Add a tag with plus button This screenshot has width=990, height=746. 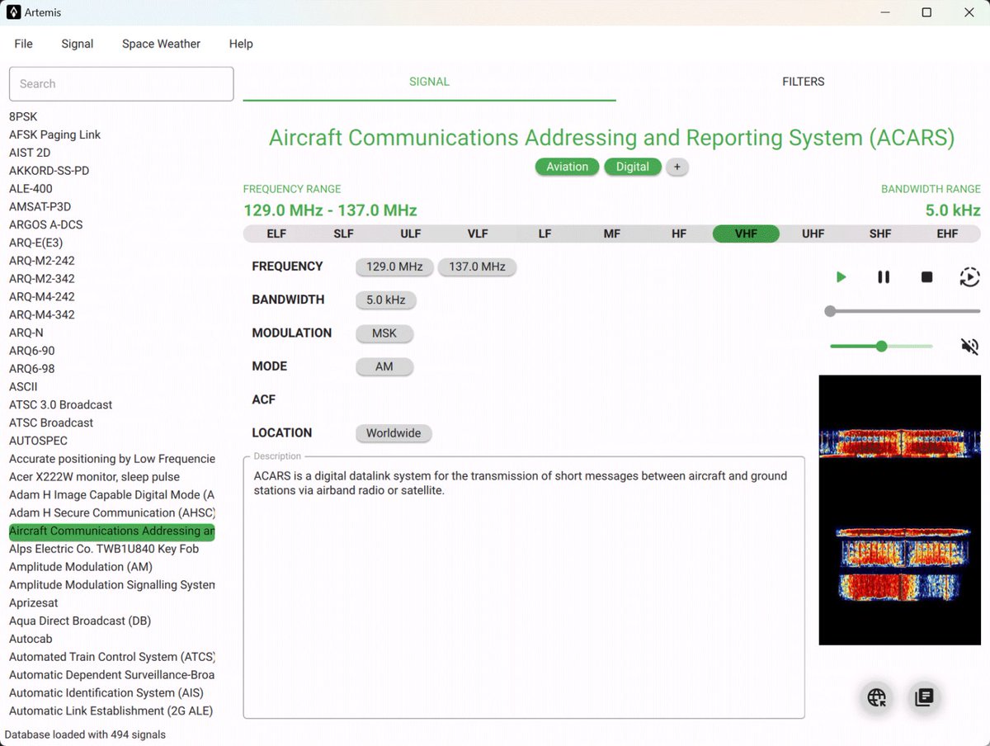coord(676,167)
